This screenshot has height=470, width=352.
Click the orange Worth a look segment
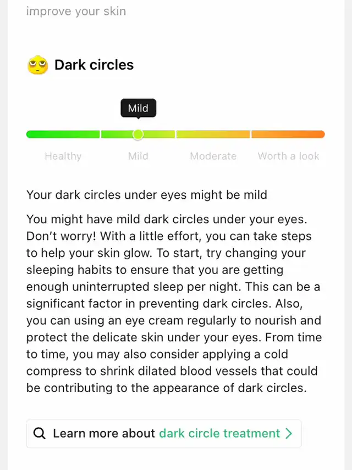click(x=288, y=135)
